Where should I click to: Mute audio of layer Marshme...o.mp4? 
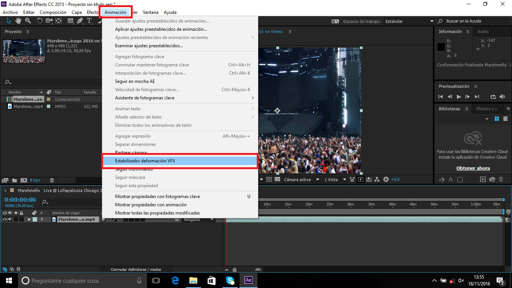pyautogui.click(x=10, y=219)
